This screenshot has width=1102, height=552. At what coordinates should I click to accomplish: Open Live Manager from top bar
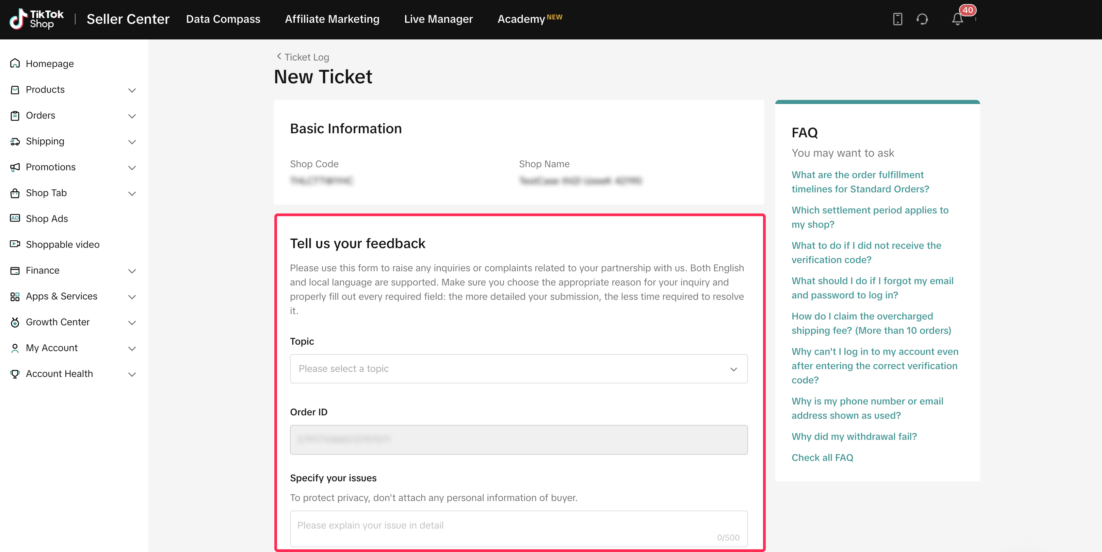[438, 19]
